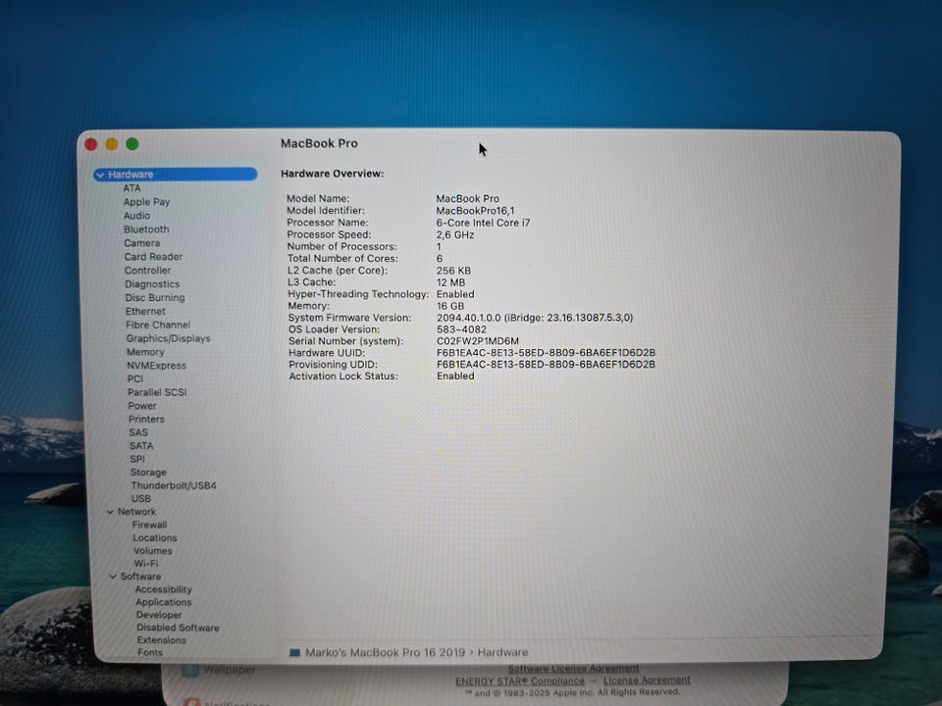This screenshot has height=706, width=942.
Task: Click the System Firmware Version value
Action: coord(535,318)
